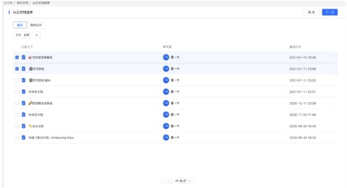This screenshot has width=347, height=188.
Task: Open the 类型 全部 filter dropdown
Action: click(x=26, y=35)
